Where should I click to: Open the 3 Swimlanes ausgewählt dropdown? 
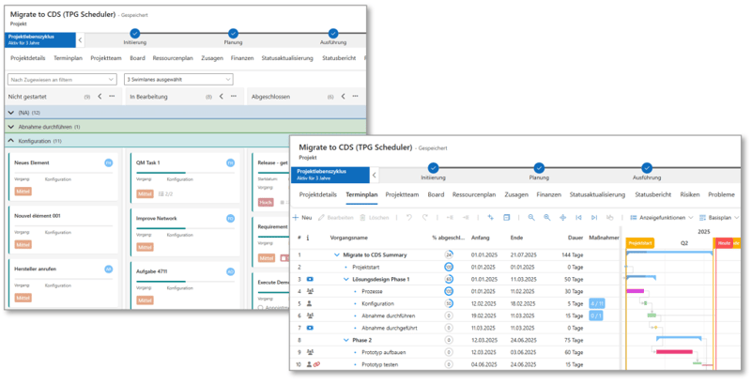coord(178,80)
